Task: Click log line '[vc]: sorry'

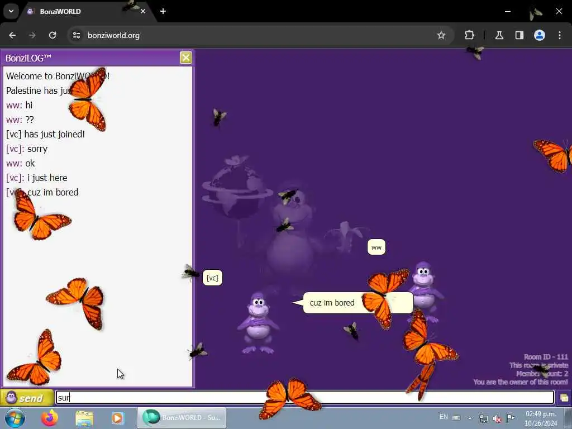Action: [x=27, y=149]
